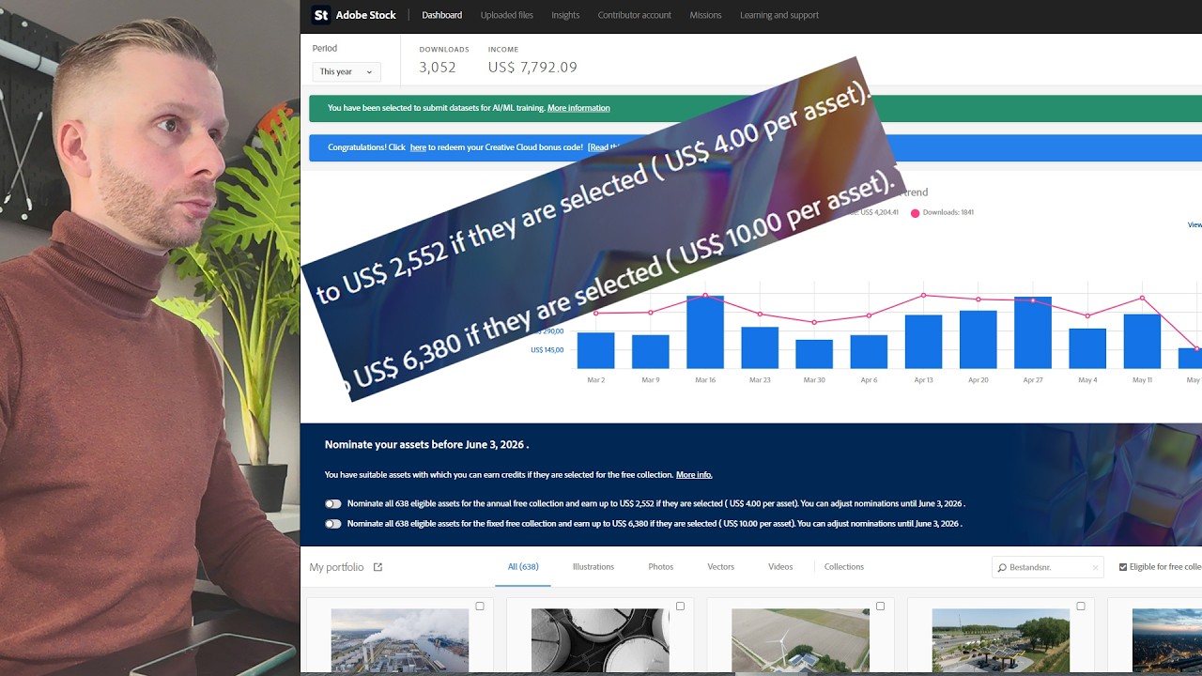This screenshot has width=1202, height=676.
Task: Click the Apr 13 bar in the chart
Action: [x=923, y=342]
